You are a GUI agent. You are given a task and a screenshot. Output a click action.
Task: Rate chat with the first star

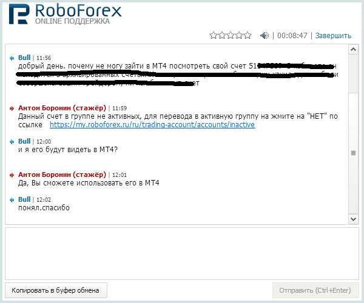tap(214, 35)
